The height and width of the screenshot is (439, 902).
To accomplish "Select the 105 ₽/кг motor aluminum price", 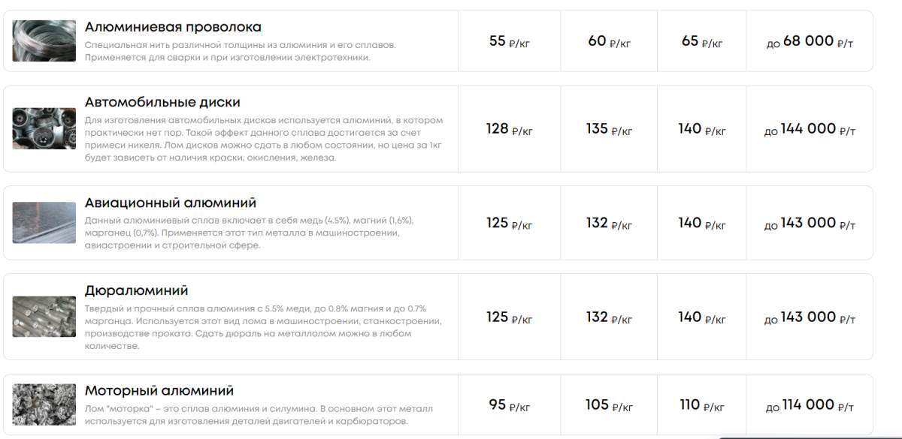I will pos(609,405).
